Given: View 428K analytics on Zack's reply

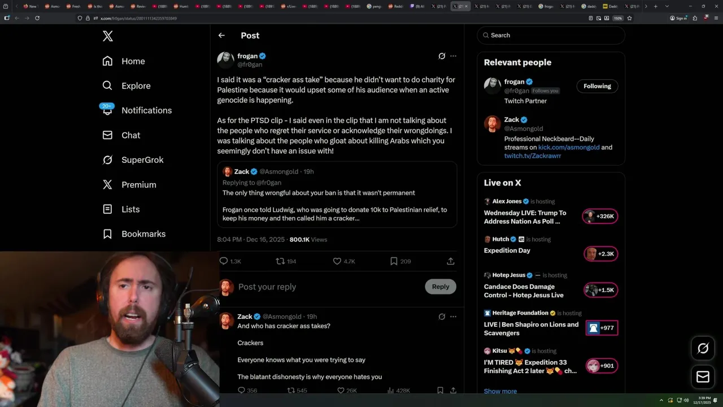Looking at the screenshot, I should (399, 391).
